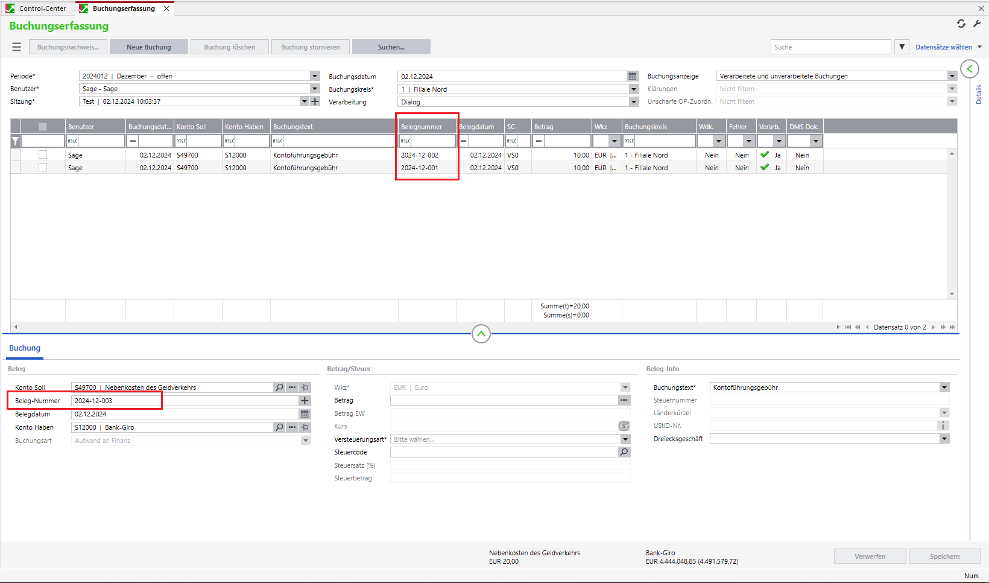Click the plus icon beside Beleg-Nummer field
The image size is (989, 583).
[x=305, y=401]
